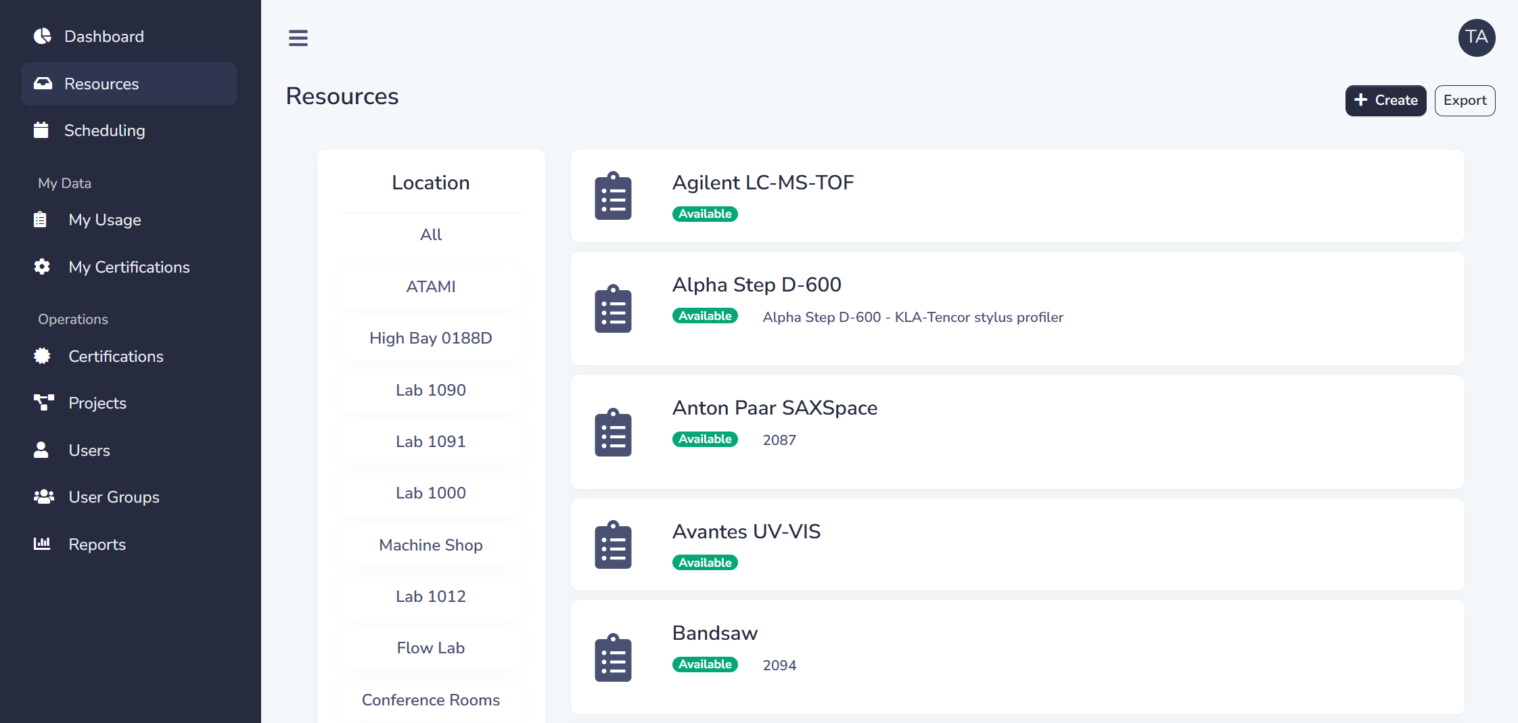Screen dimensions: 1518x723
Task: Open Scheduling from the sidebar
Action: tap(105, 130)
